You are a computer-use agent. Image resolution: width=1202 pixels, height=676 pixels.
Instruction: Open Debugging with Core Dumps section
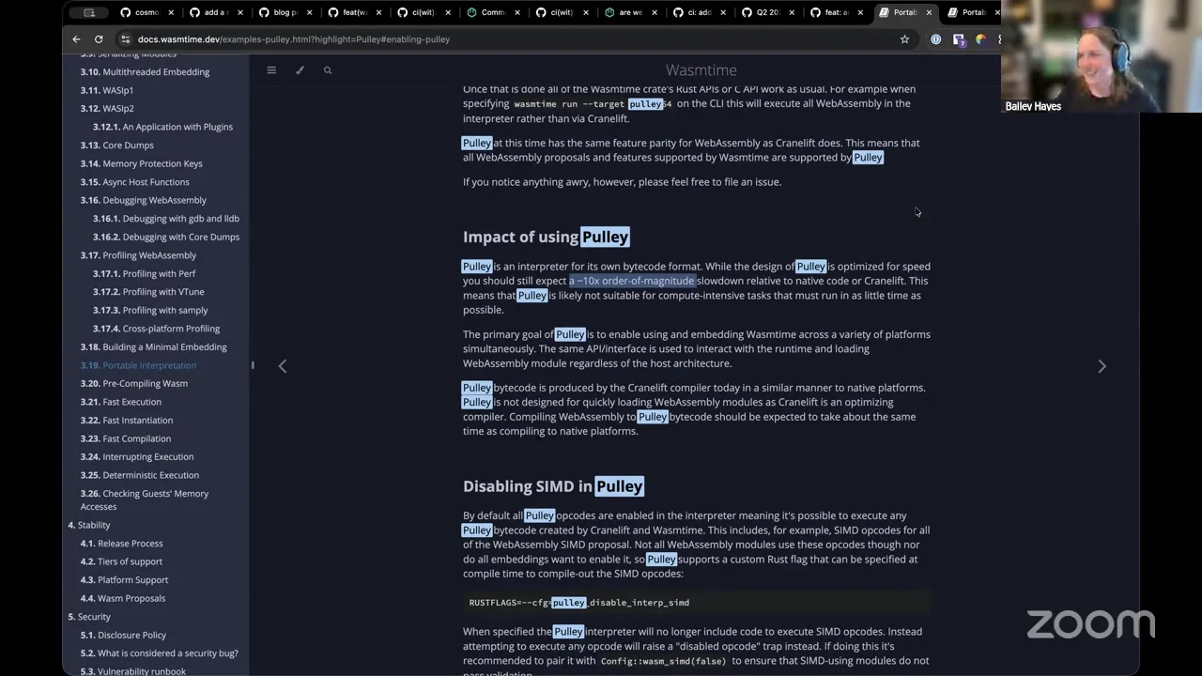165,237
